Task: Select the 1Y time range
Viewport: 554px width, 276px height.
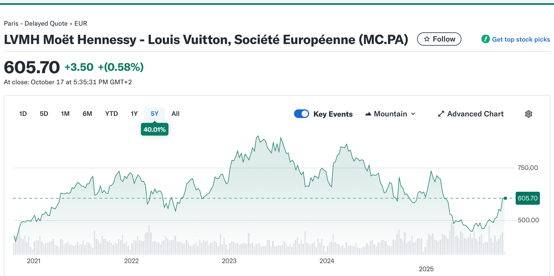Action: pos(134,114)
